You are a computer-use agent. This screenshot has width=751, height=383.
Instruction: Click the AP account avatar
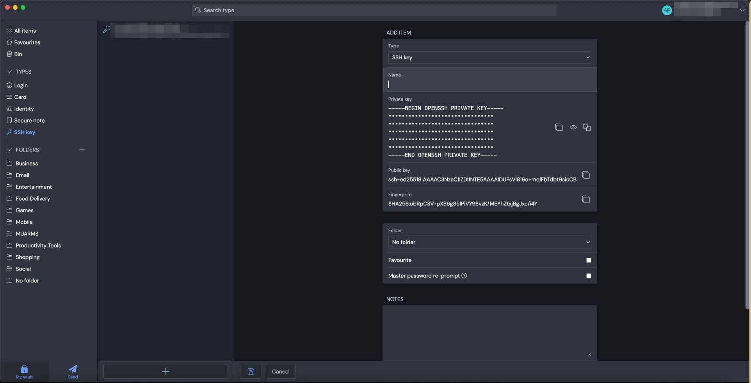667,11
